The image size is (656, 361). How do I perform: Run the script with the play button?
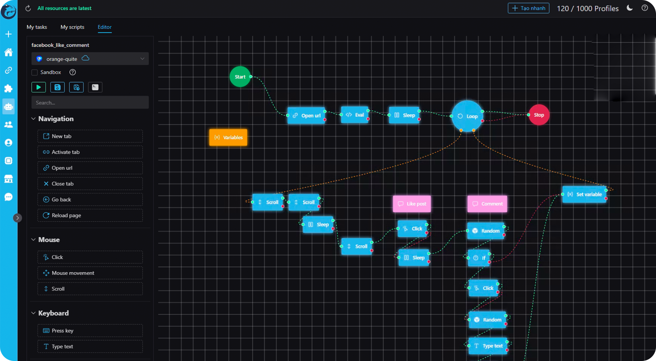39,87
